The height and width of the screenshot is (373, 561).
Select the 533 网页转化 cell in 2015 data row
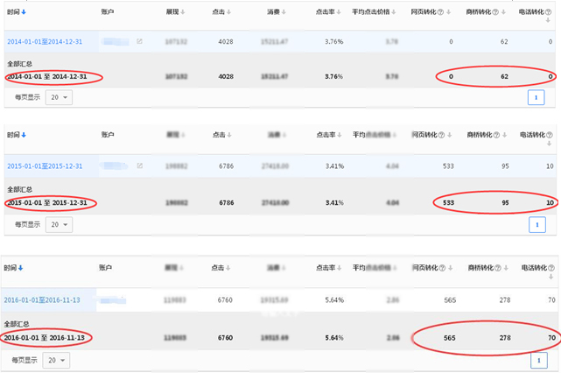[448, 166]
